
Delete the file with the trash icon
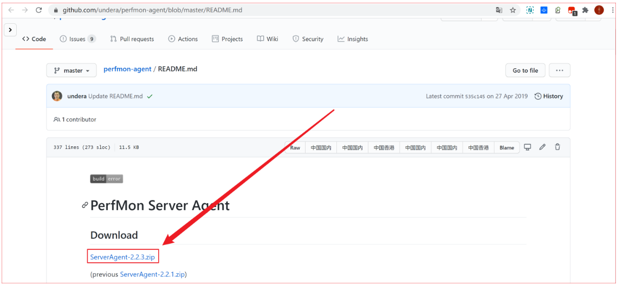557,147
